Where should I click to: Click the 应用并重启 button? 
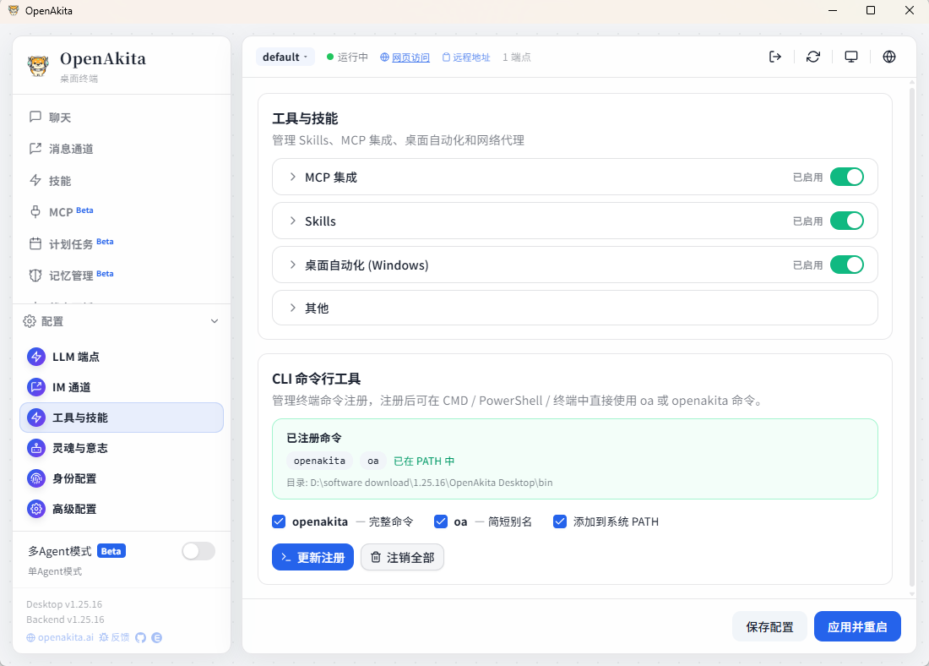(x=857, y=626)
